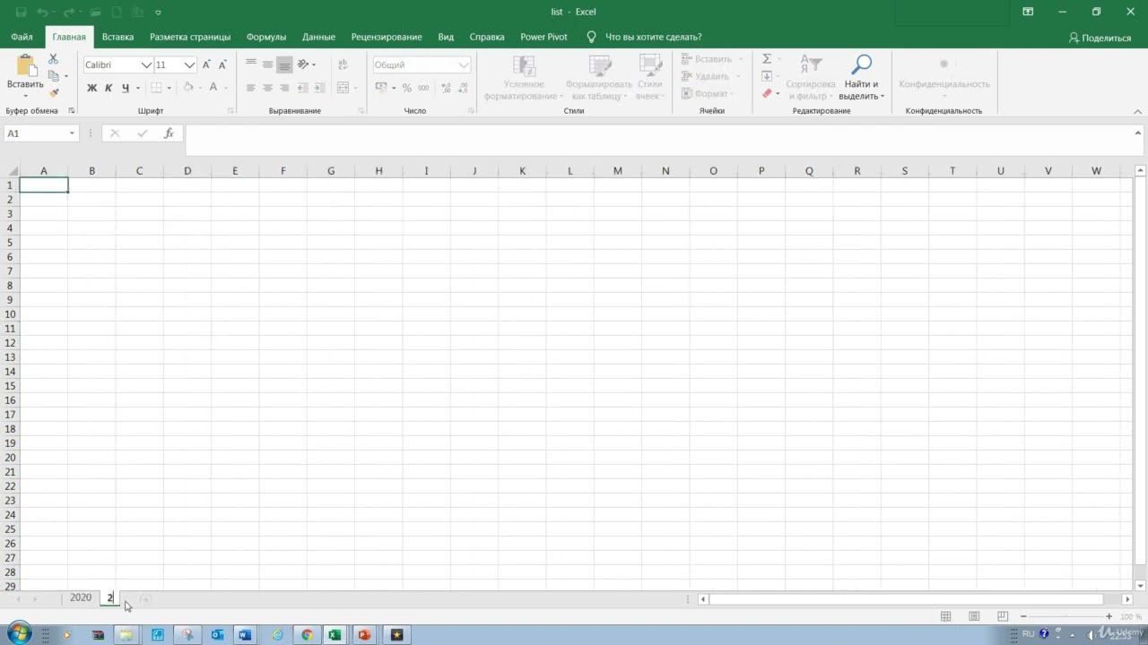Switch to the 2020 sheet tab
Viewport: 1148px width, 645px height.
point(81,598)
